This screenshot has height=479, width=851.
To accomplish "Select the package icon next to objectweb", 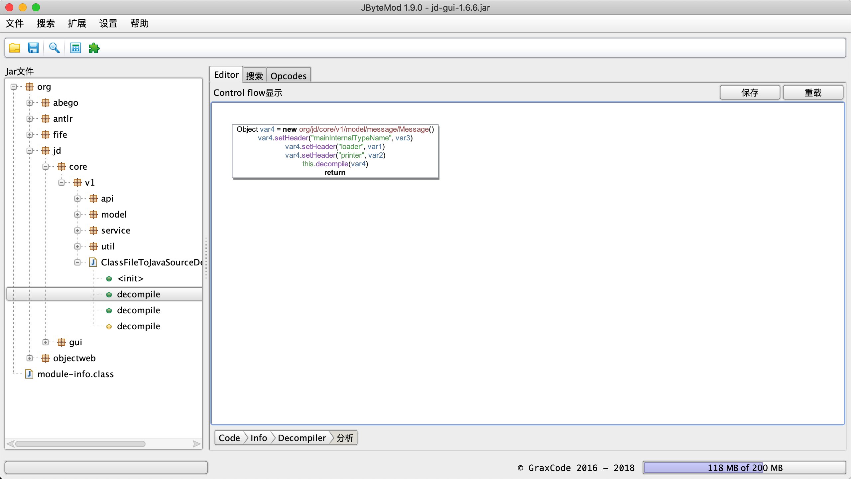I will coord(46,358).
